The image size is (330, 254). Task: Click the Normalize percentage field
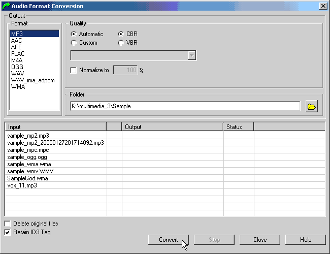tap(125, 70)
